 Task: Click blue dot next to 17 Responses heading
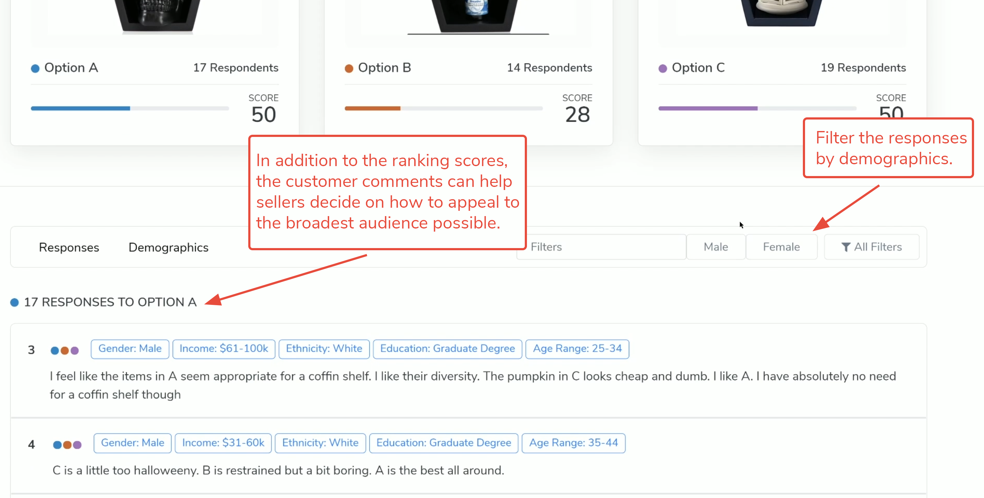point(15,302)
